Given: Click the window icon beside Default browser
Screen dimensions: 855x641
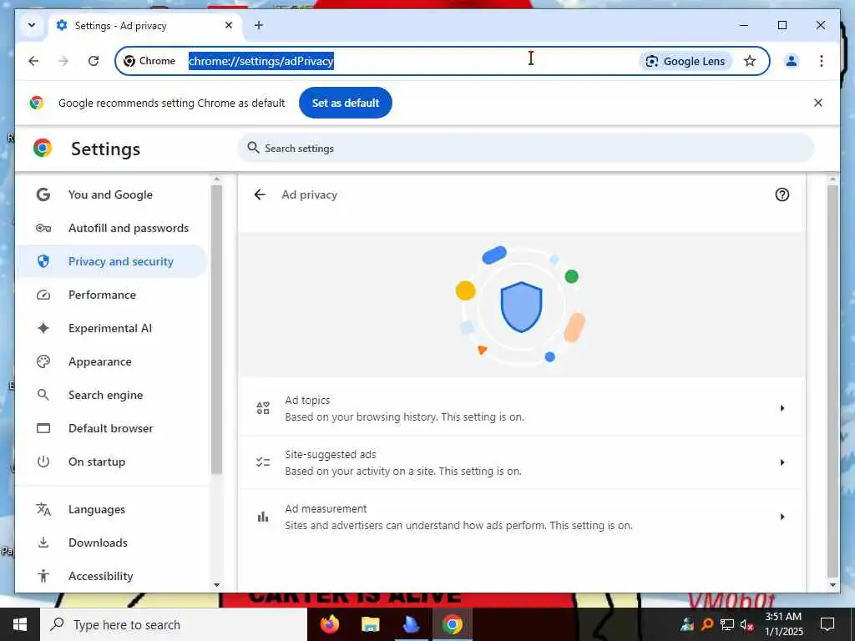Looking at the screenshot, I should click(43, 428).
